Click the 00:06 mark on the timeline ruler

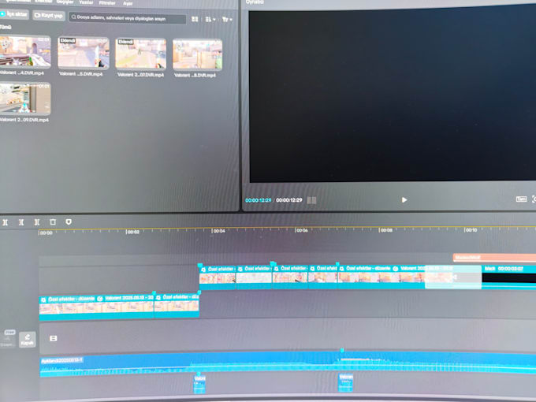(302, 230)
